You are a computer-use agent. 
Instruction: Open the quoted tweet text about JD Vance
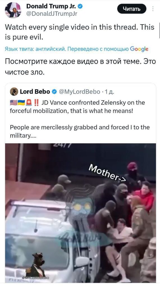pyautogui.click(x=80, y=119)
